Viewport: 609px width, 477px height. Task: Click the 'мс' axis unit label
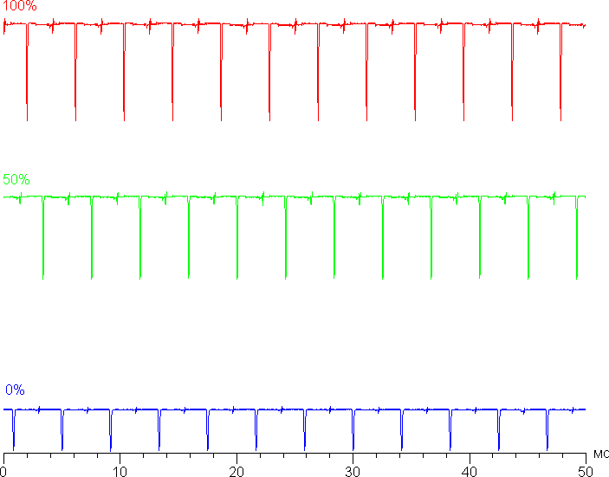[601, 454]
